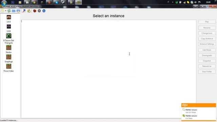Click the Edit Mods button

(207, 50)
